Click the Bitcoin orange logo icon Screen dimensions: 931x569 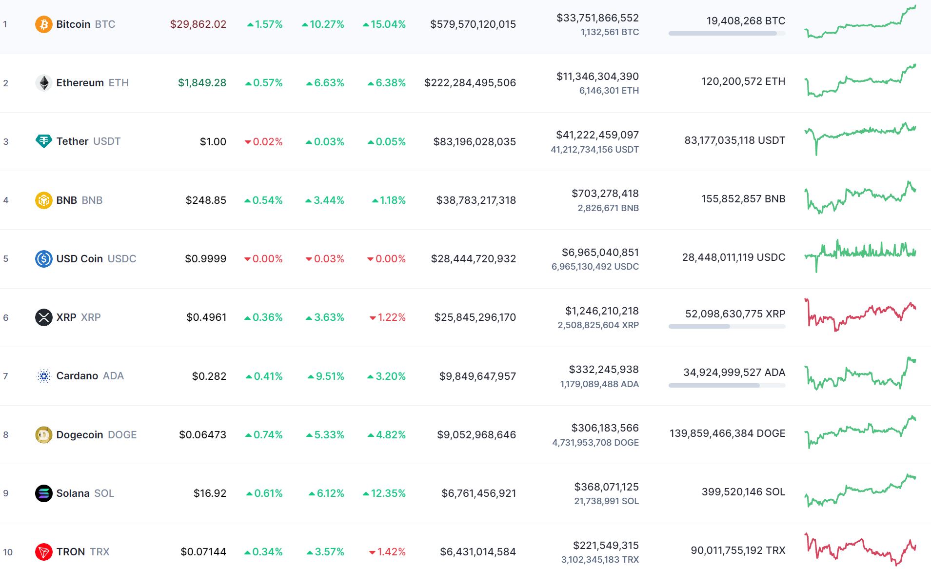[x=43, y=24]
